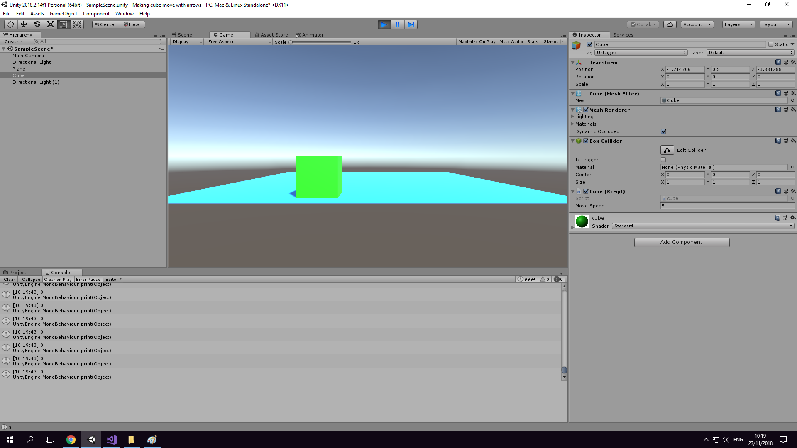The width and height of the screenshot is (797, 448).
Task: Clear the Console messages
Action: click(x=9, y=279)
